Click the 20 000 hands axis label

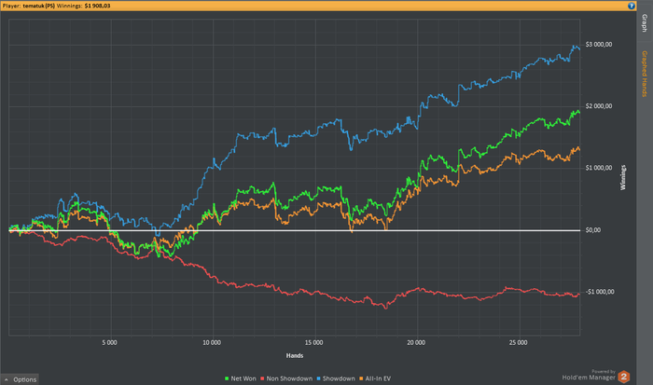(x=416, y=342)
